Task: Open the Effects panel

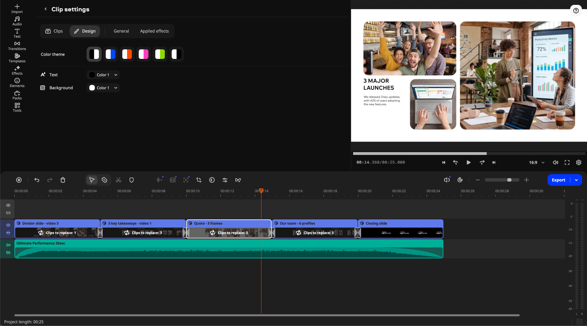Action: (x=17, y=70)
